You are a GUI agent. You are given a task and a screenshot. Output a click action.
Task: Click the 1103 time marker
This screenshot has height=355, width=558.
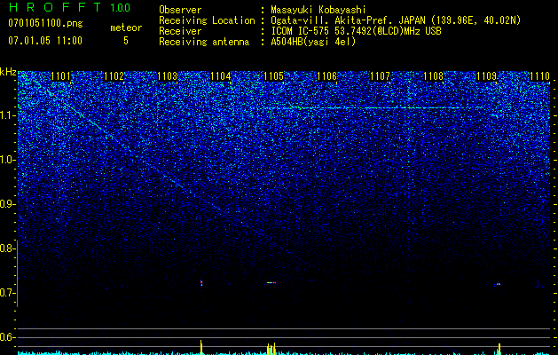coord(168,76)
